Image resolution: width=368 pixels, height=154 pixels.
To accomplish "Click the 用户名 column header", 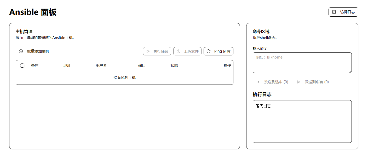I will coord(101,66).
